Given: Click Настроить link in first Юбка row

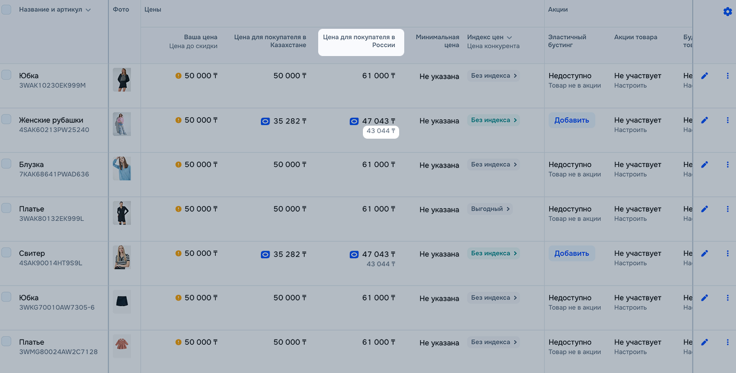Looking at the screenshot, I should pyautogui.click(x=630, y=86).
